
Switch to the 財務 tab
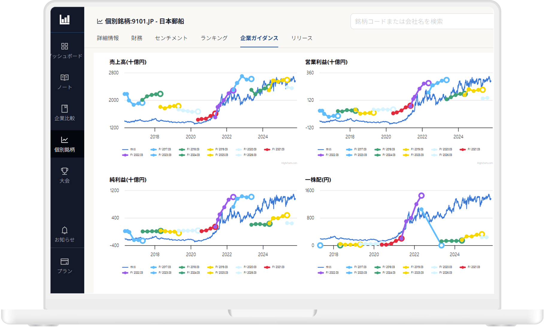click(x=137, y=38)
